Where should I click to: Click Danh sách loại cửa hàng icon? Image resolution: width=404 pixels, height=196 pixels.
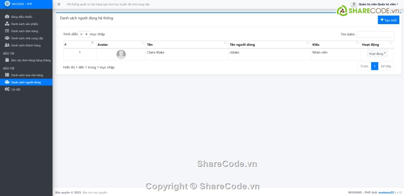[7, 75]
